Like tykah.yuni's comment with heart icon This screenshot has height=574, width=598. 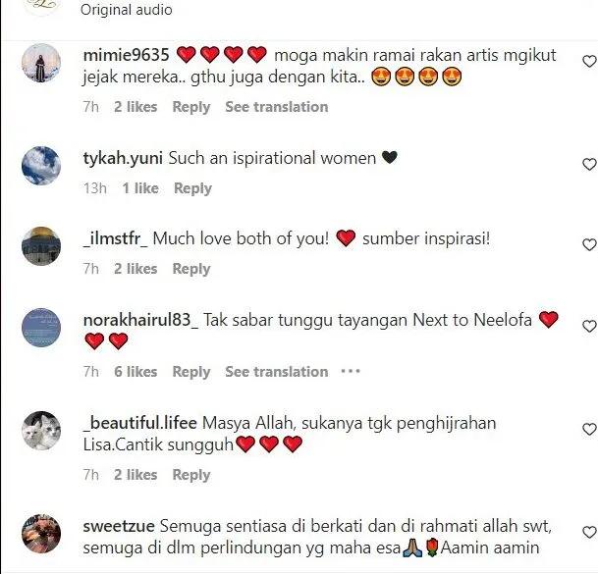[589, 164]
